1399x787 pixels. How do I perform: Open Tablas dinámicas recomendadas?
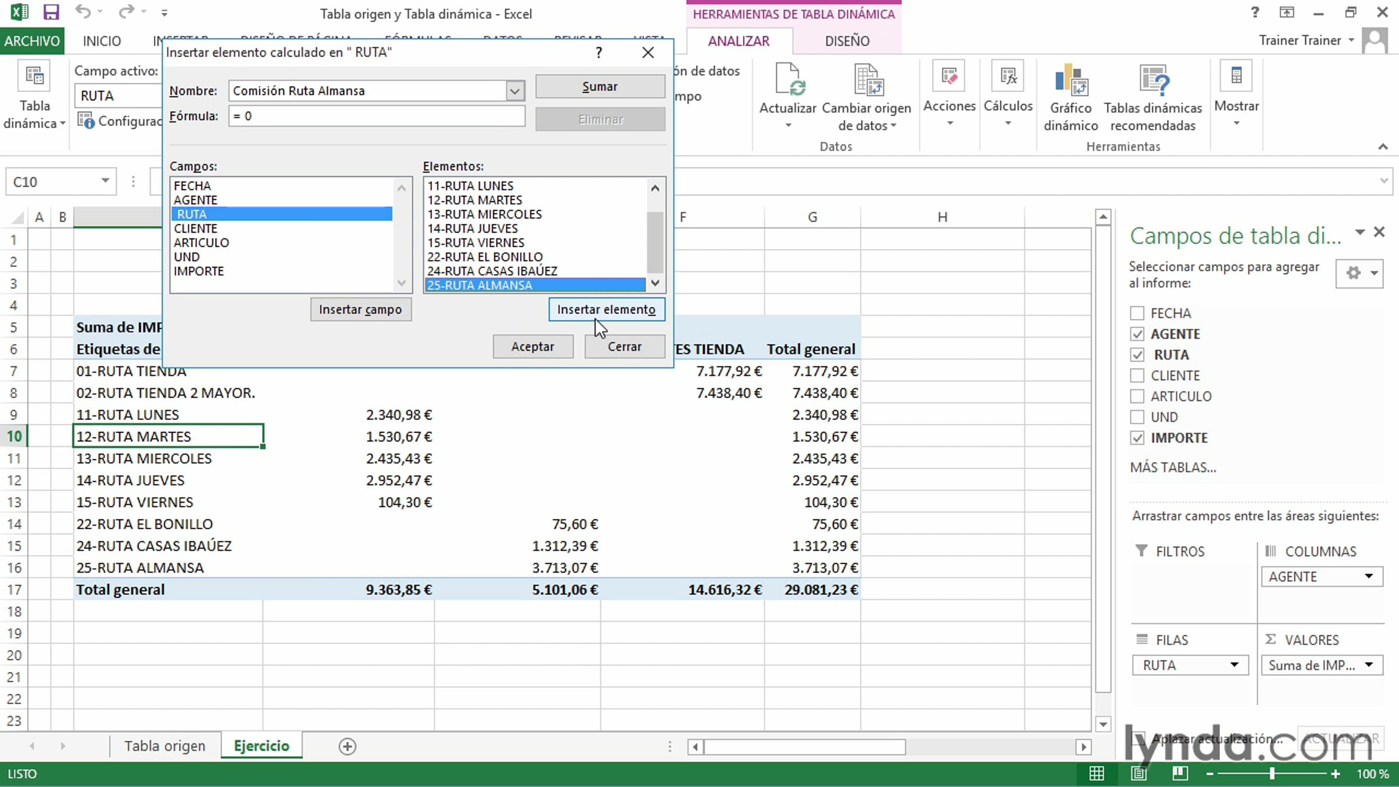pos(1153,79)
